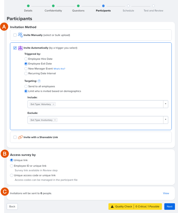178x213 pixels.
Task: Enable the Invite with a Shareable Link checkbox
Action: tap(15, 137)
